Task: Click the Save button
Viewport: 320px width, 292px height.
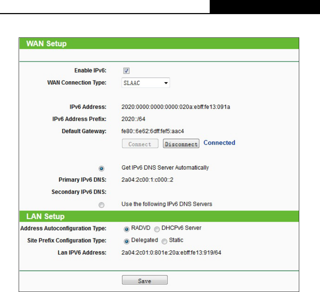Action: click(145, 280)
